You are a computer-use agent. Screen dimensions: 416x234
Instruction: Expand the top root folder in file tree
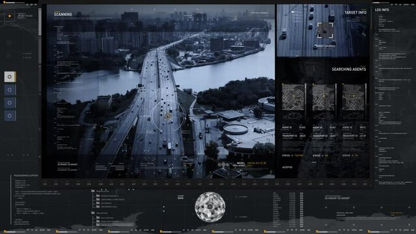93,191
